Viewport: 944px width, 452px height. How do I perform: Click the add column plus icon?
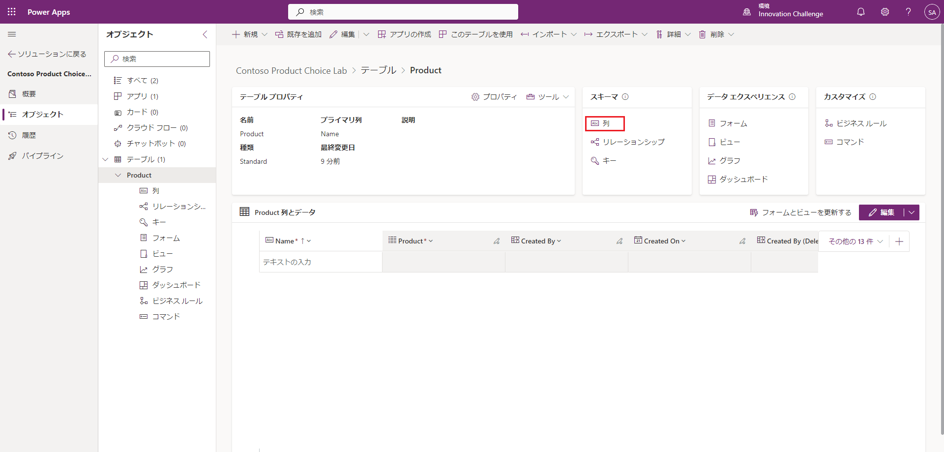pos(899,241)
